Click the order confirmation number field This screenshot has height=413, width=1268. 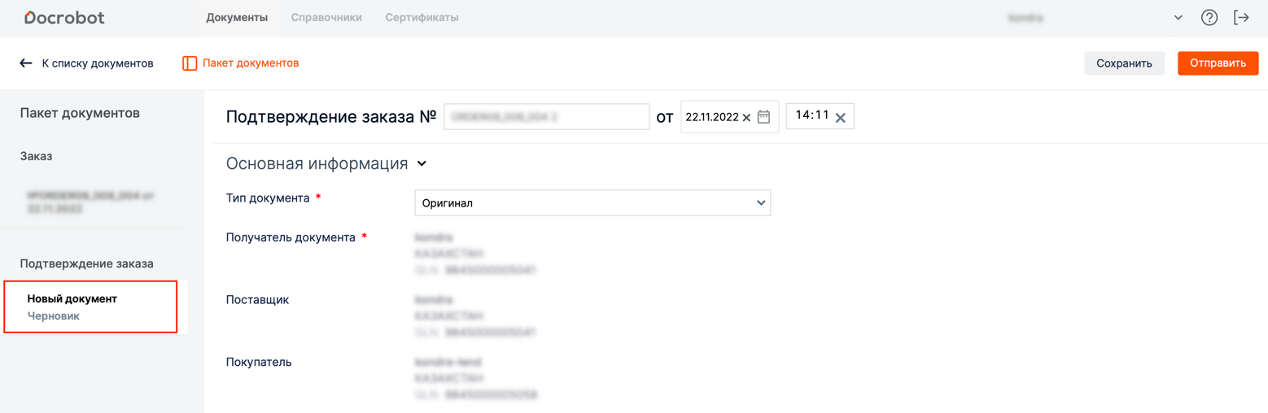pos(546,117)
